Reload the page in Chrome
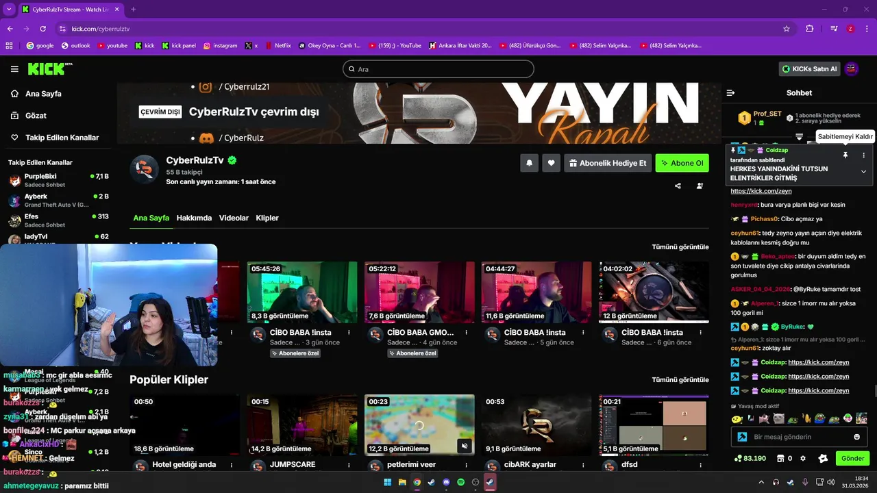Viewport: 877px width, 493px height. [x=42, y=29]
